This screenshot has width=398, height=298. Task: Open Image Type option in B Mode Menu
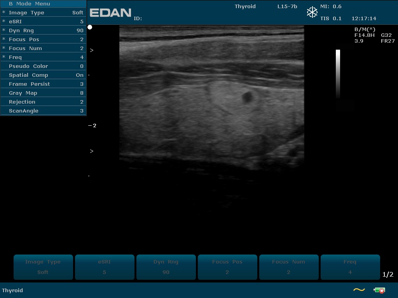43,13
